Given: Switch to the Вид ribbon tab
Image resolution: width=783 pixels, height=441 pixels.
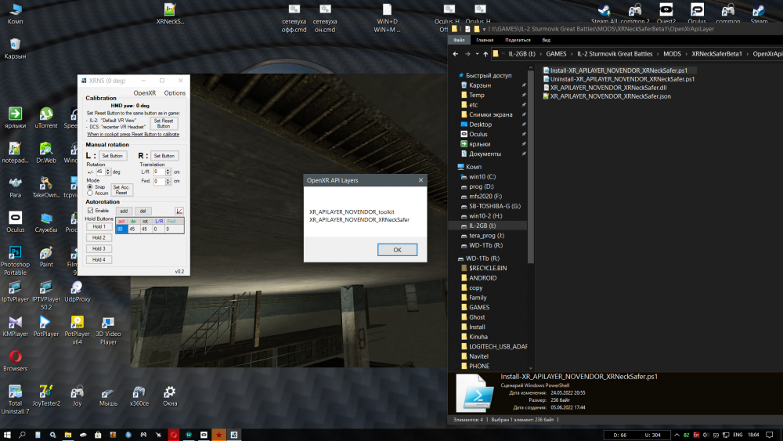Looking at the screenshot, I should pyautogui.click(x=546, y=40).
